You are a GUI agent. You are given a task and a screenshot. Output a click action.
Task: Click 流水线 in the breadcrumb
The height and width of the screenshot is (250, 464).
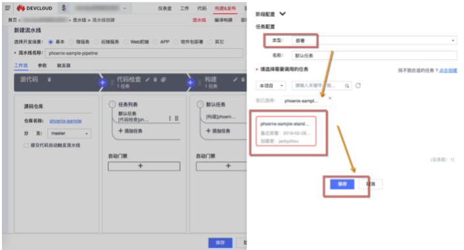[x=80, y=20]
